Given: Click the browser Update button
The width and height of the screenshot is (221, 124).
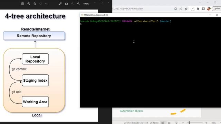Looking at the screenshot, I should tap(217, 9).
